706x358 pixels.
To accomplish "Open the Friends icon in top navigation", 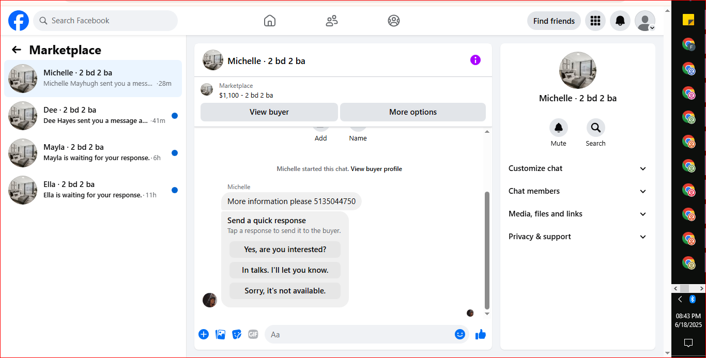I will 332,21.
